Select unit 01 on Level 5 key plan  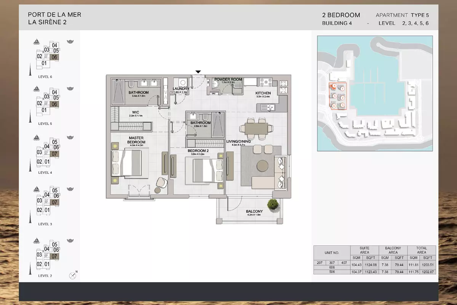[x=44, y=110]
